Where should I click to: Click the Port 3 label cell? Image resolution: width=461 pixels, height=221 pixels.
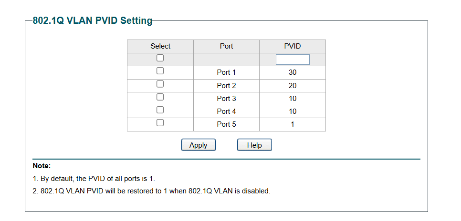(226, 99)
